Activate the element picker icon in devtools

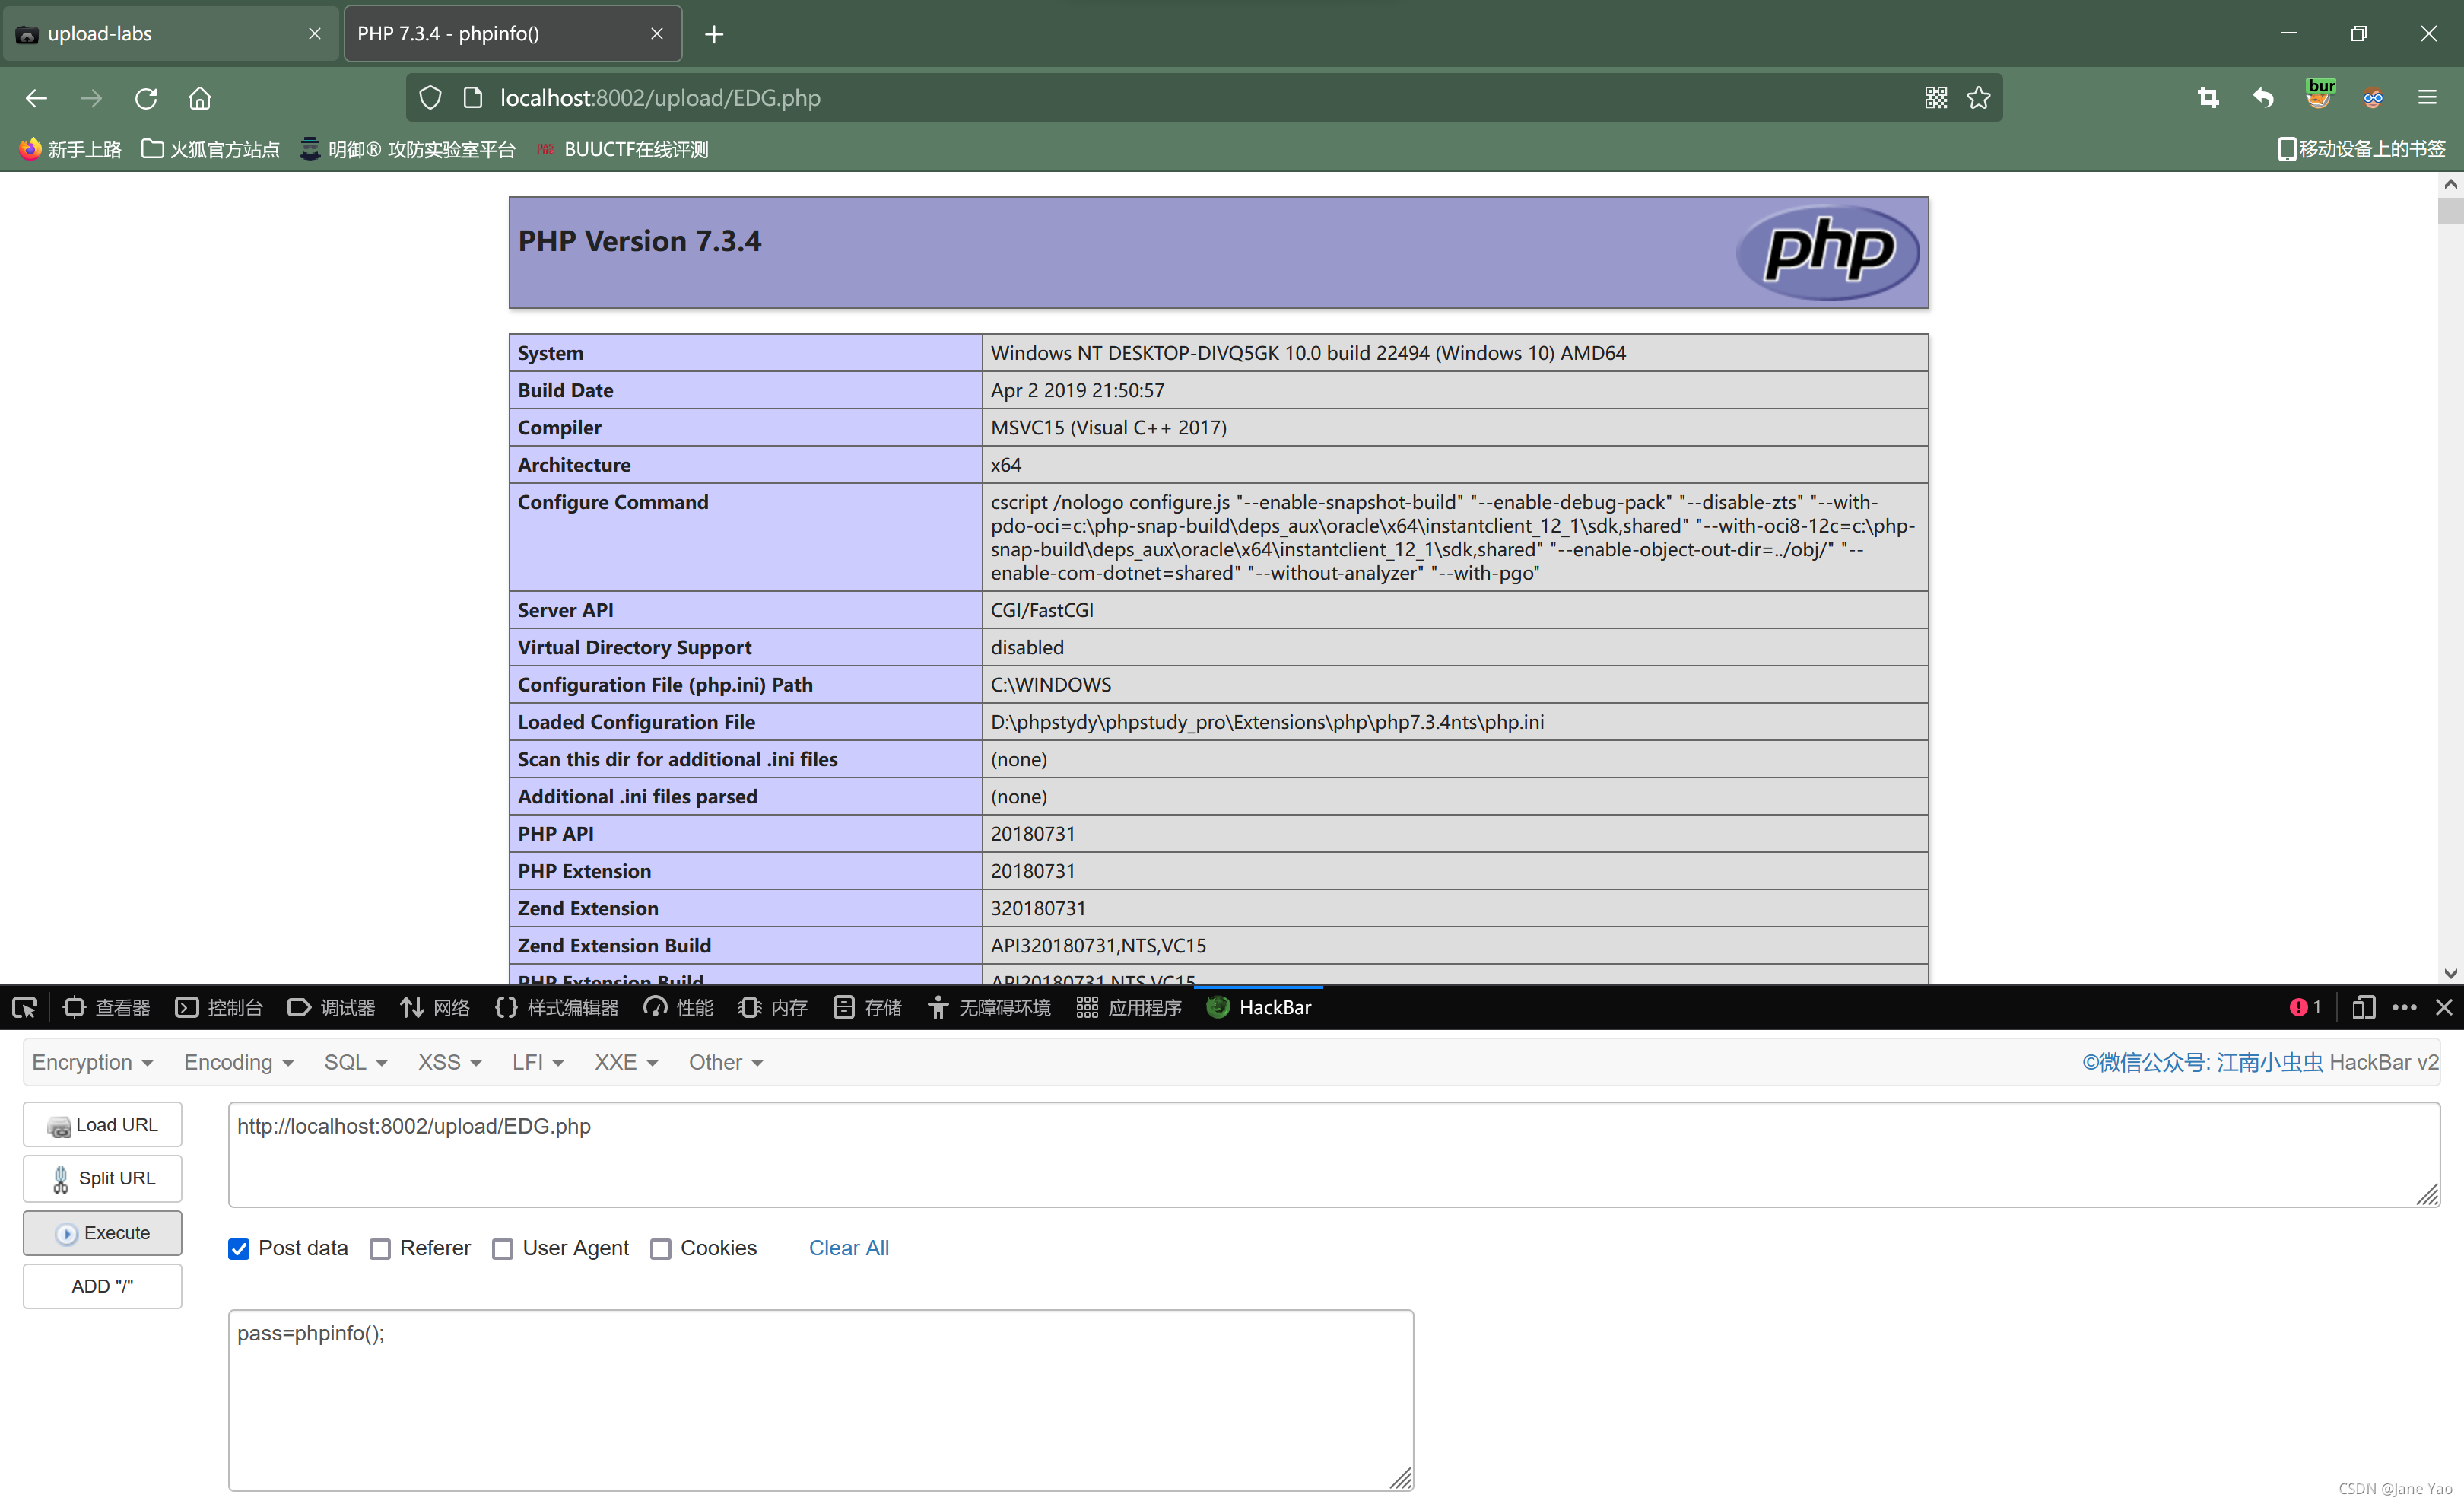pyautogui.click(x=25, y=1008)
